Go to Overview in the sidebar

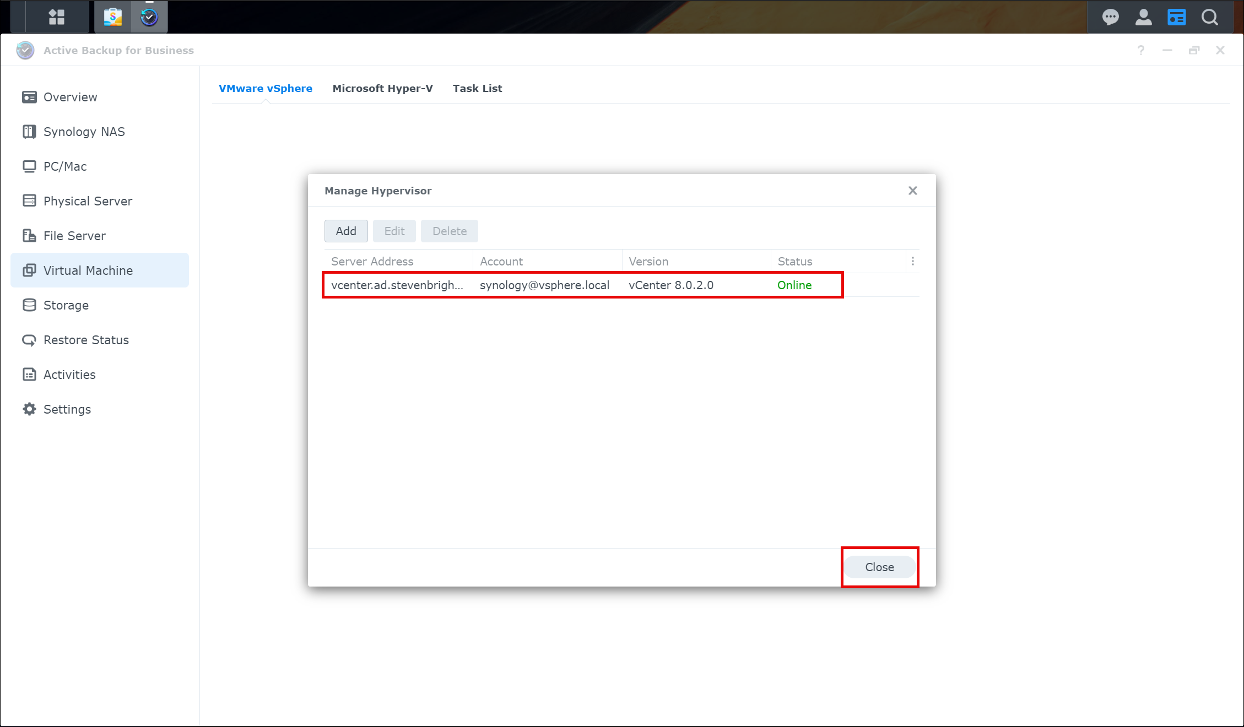point(70,97)
